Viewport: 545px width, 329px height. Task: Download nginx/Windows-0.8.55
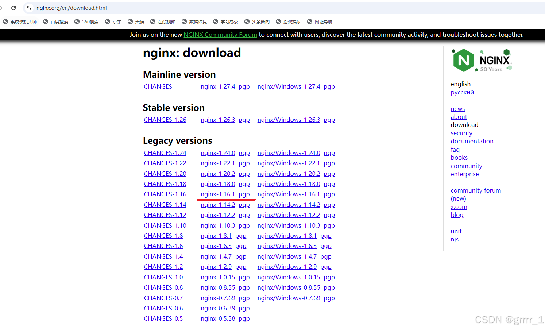(x=289, y=287)
